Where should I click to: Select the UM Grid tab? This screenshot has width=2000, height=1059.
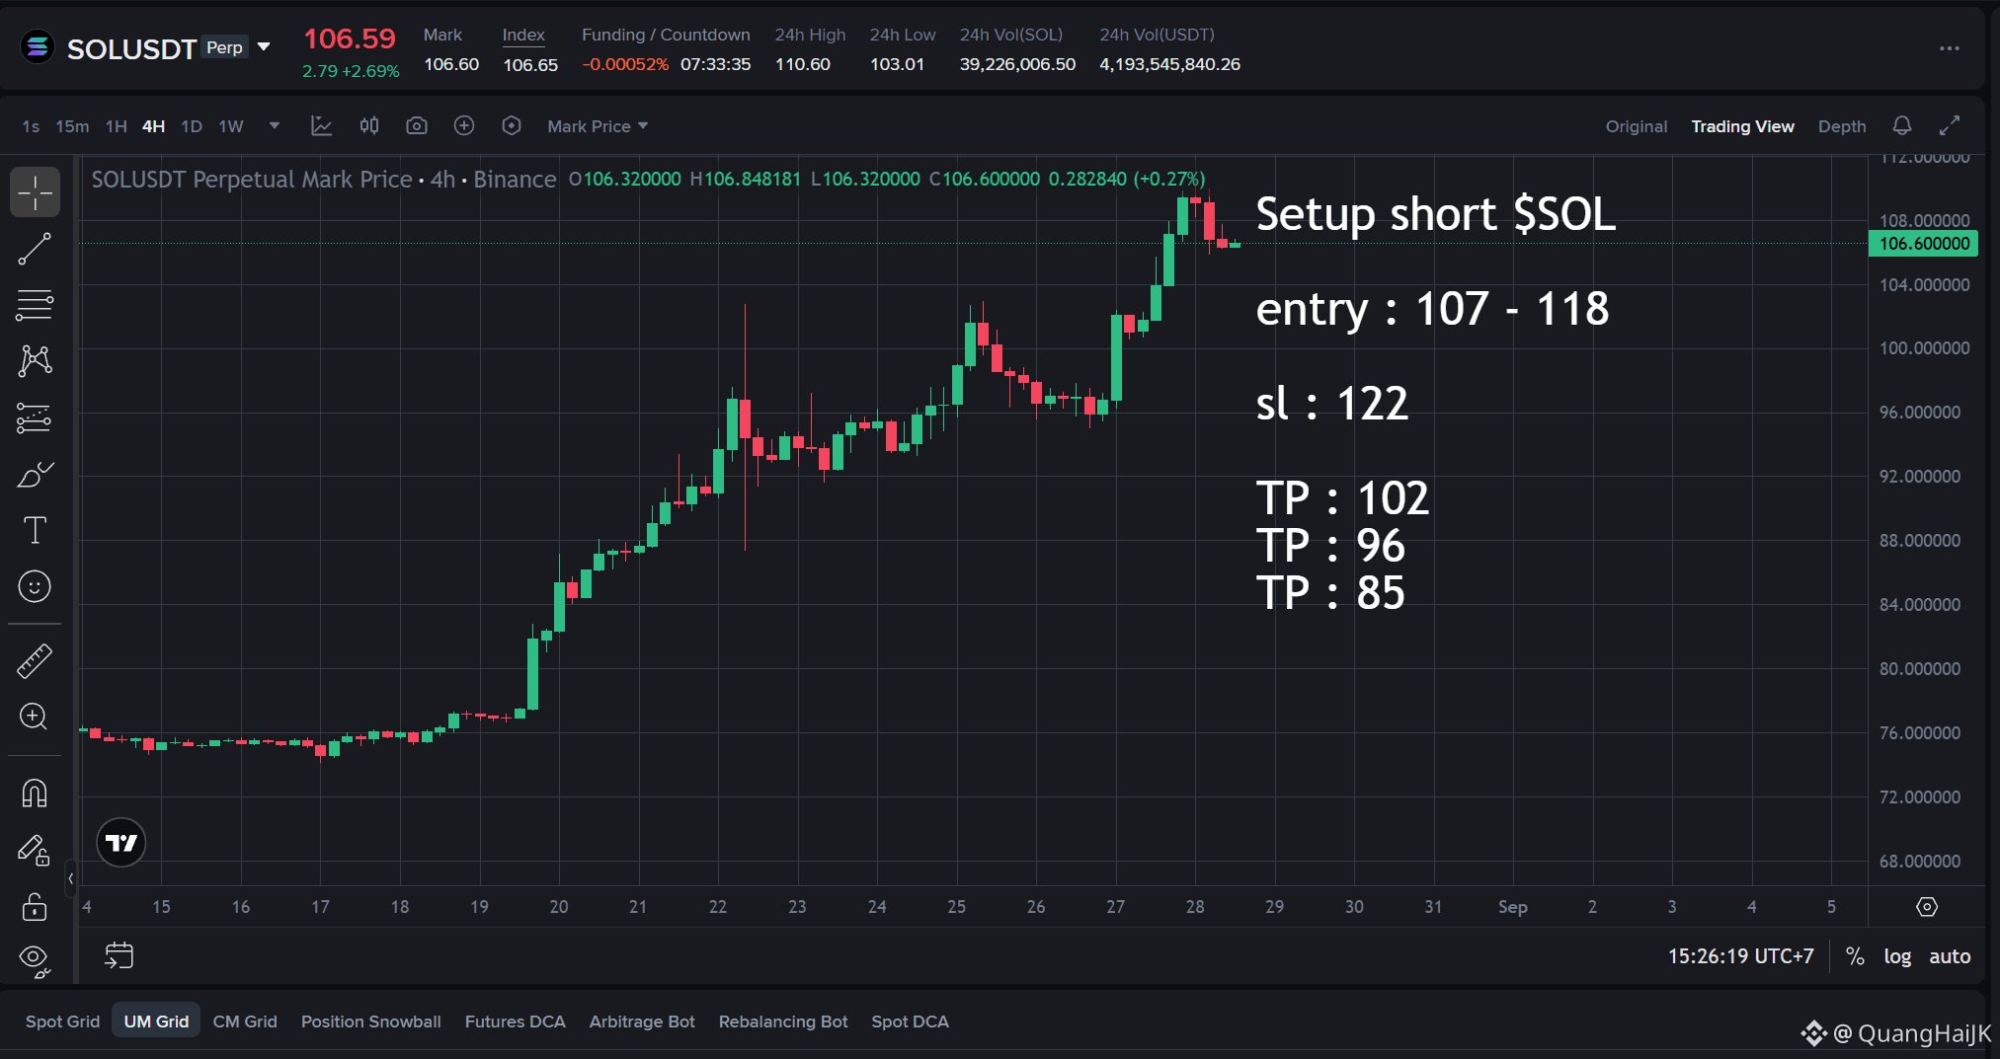[x=156, y=1021]
